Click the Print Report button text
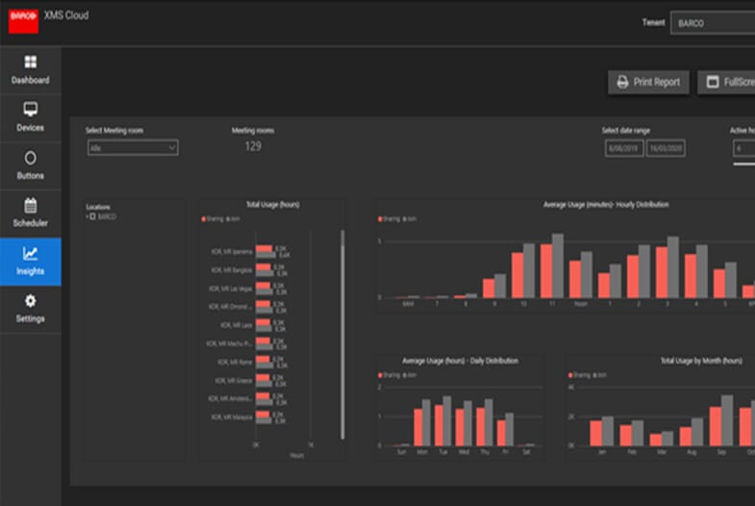 (x=656, y=83)
